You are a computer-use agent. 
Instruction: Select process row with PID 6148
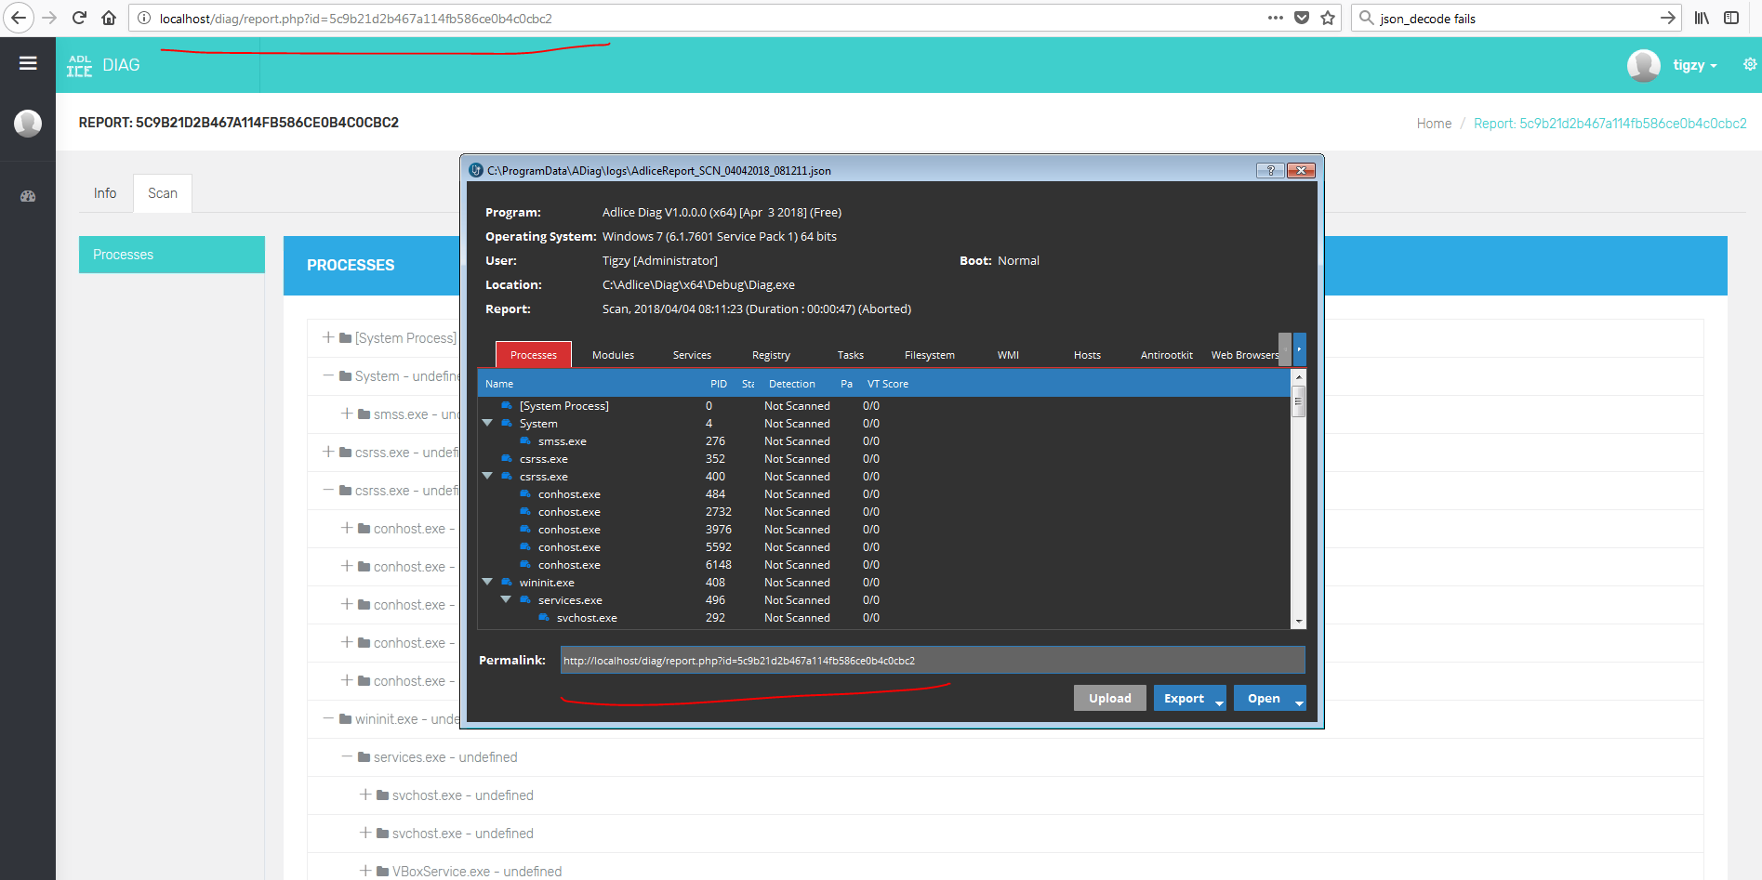point(884,565)
